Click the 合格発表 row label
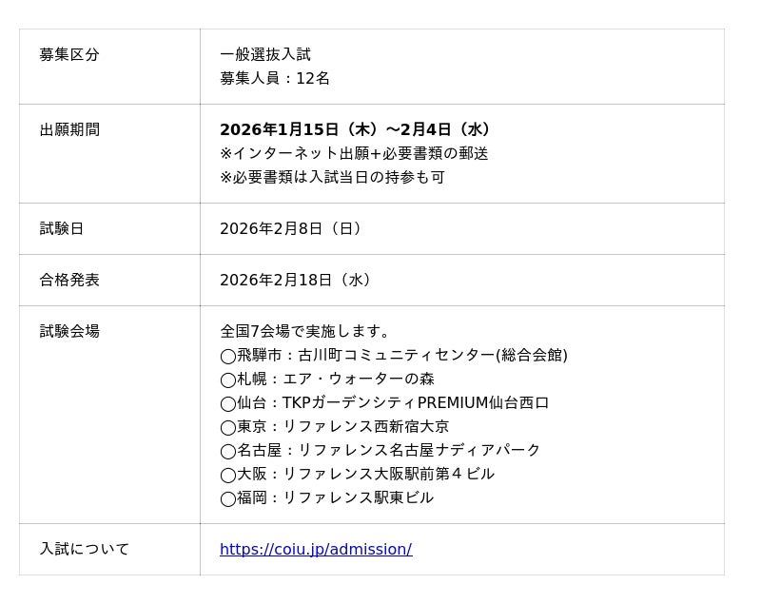Screen dimensions: 761x604 (x=68, y=280)
